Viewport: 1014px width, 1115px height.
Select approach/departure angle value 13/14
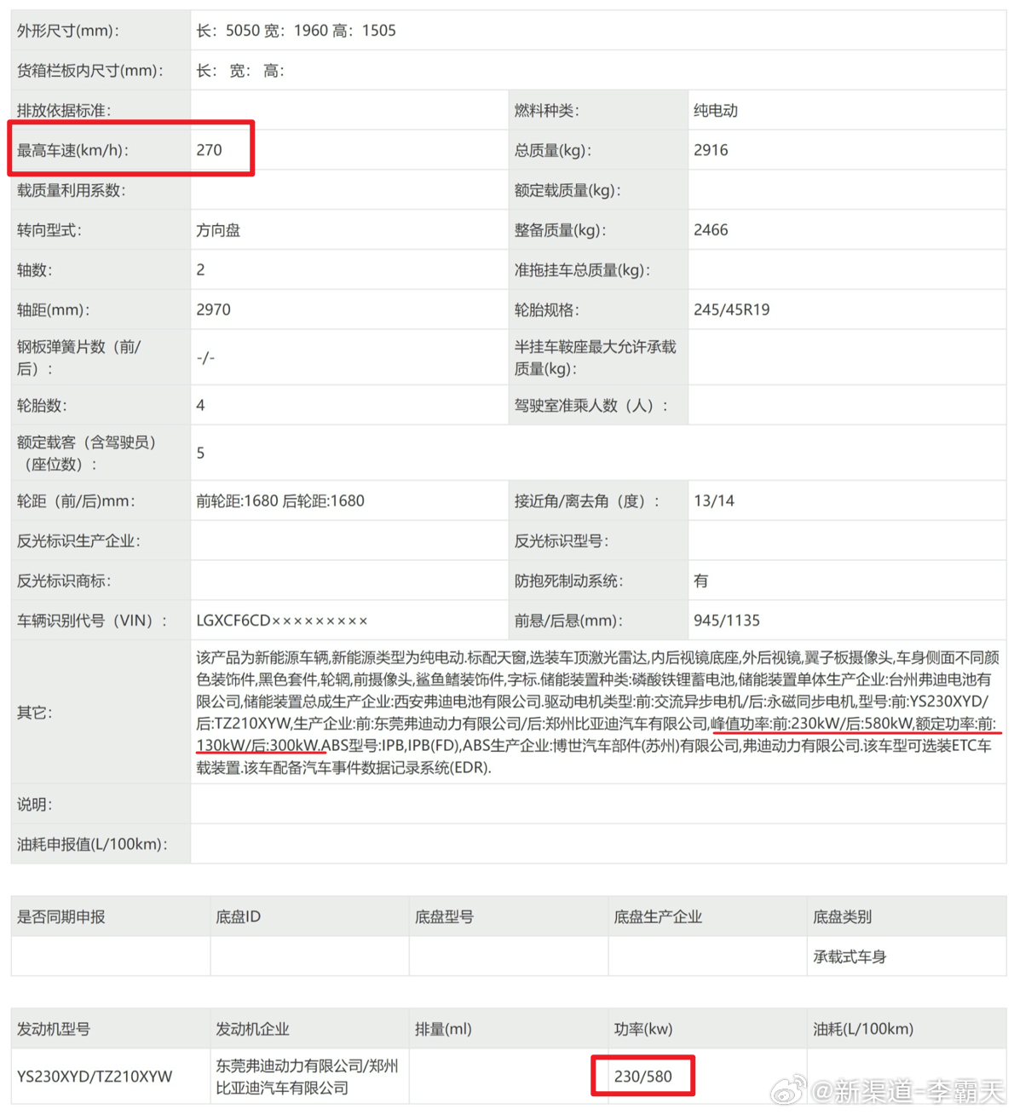(714, 501)
